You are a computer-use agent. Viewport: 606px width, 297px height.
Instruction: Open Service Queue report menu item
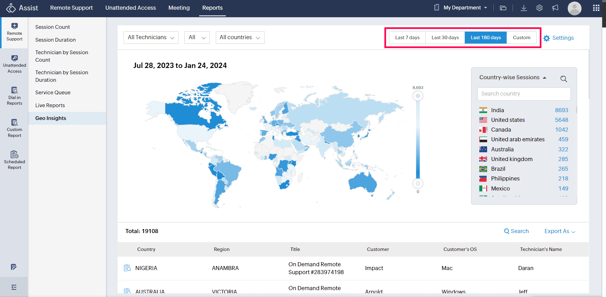(53, 92)
